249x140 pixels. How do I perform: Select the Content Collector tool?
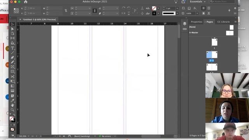click(12, 43)
